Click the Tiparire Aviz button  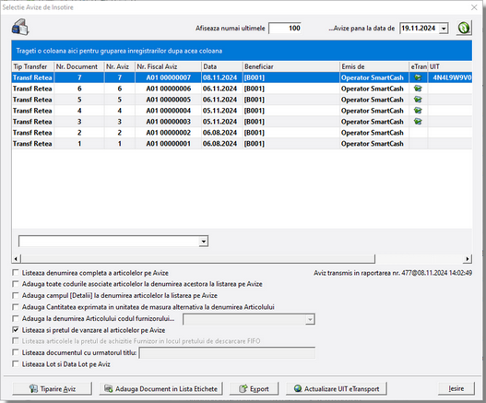52,388
